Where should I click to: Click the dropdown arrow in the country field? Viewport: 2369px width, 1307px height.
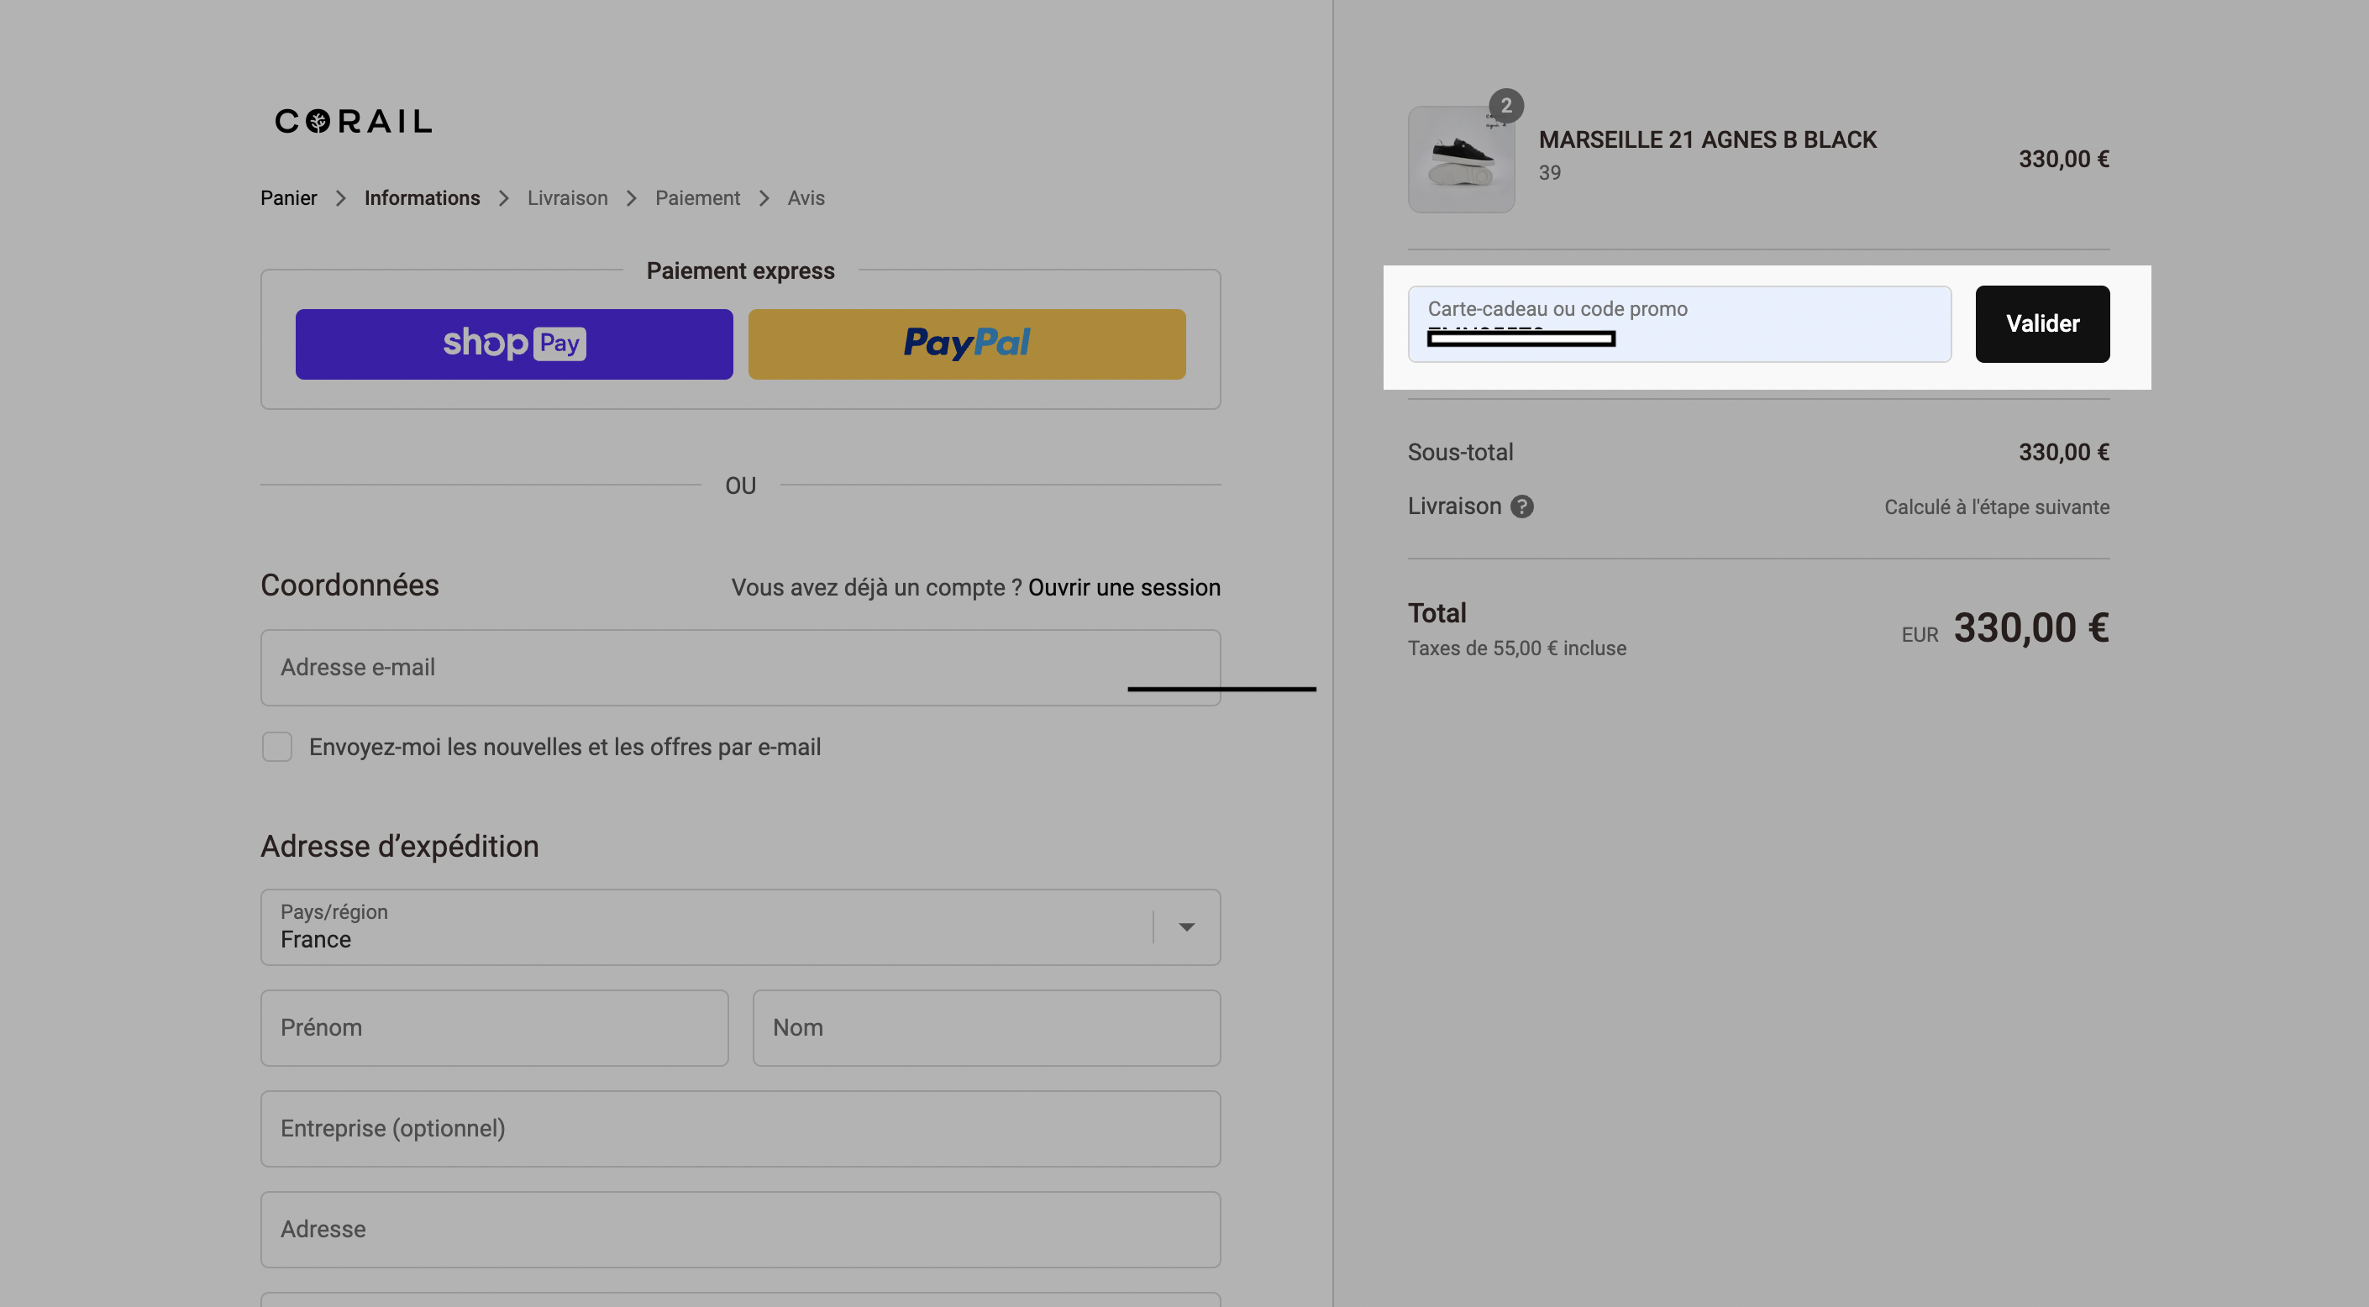click(x=1186, y=927)
